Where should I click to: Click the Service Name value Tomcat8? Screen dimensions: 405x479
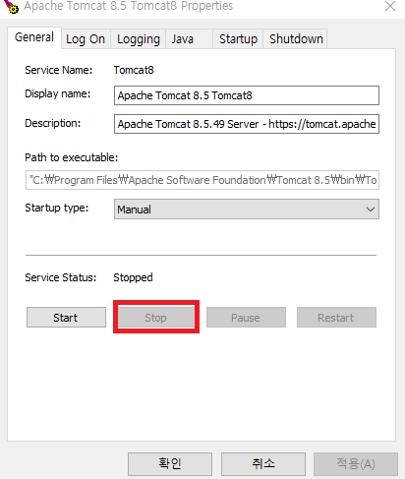click(x=134, y=70)
